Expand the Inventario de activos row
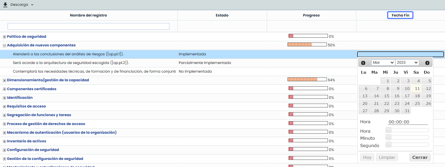445x167 pixels. (x=4, y=141)
